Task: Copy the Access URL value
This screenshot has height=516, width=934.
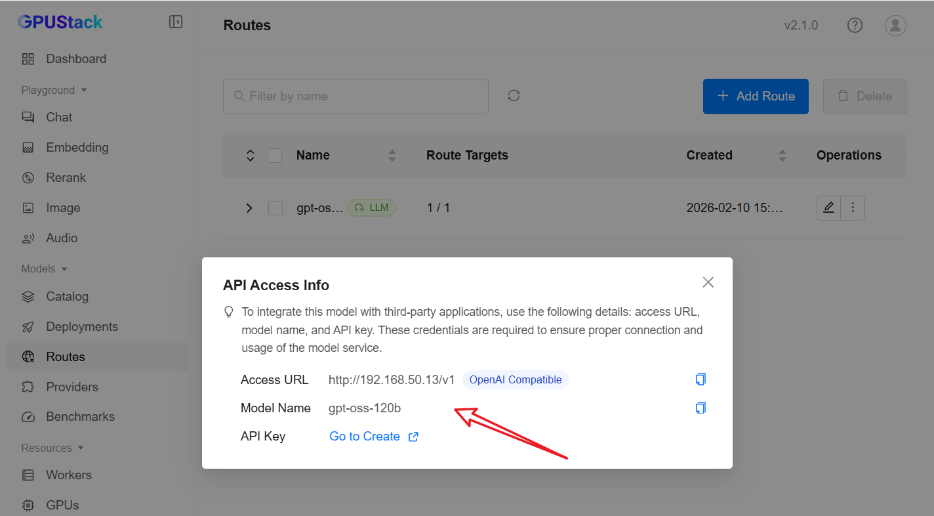Action: (x=700, y=379)
